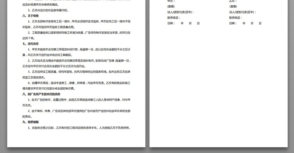
Task: Click 甲方's '日期：' label
Action: coord(171,23)
